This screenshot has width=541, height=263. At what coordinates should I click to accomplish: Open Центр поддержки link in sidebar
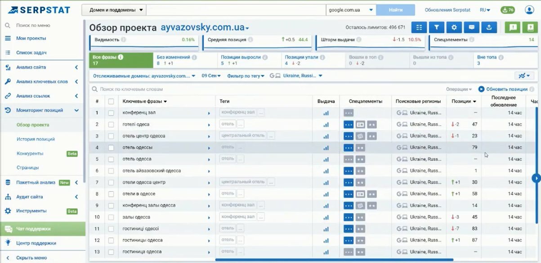36,243
